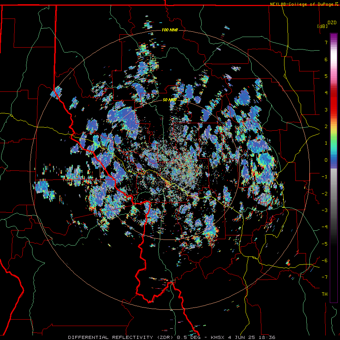This screenshot has height=340, width=340.
Task: Click the -1 dB tick on the color scale
Action: (325, 177)
